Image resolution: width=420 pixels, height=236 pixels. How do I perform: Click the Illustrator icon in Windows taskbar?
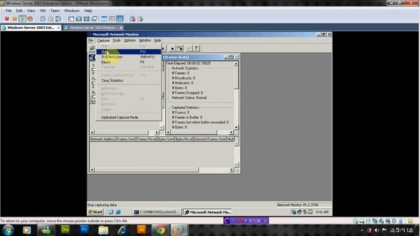click(141, 229)
